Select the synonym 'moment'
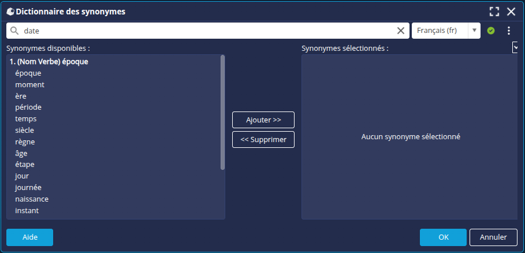 coord(29,84)
